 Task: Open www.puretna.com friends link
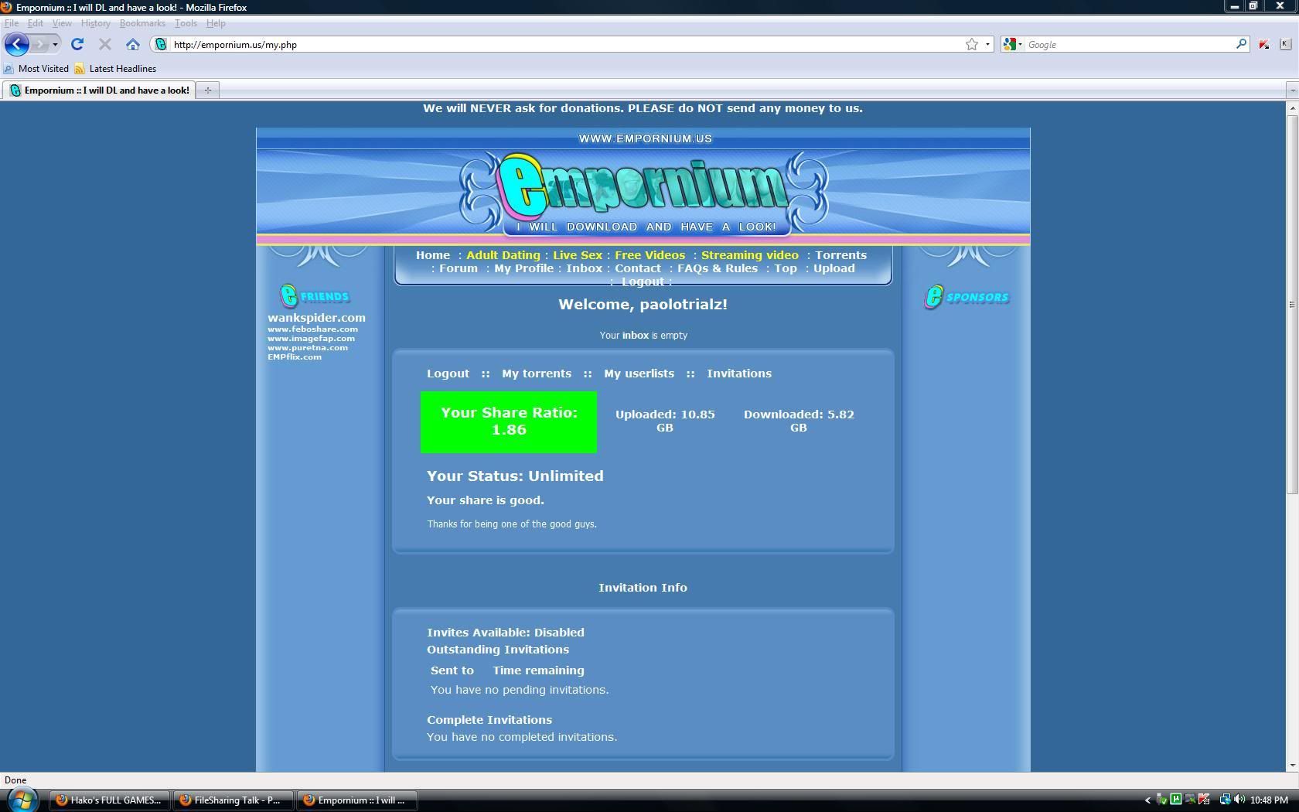point(308,348)
